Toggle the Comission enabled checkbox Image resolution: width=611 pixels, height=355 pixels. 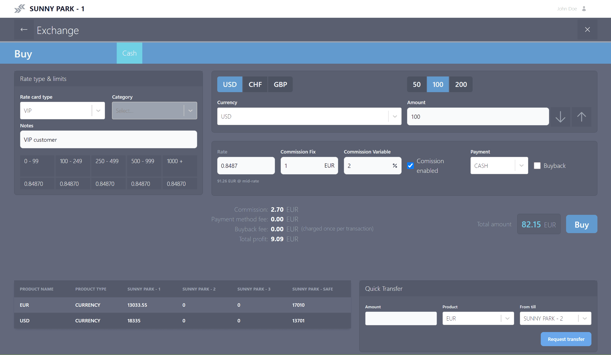click(410, 166)
